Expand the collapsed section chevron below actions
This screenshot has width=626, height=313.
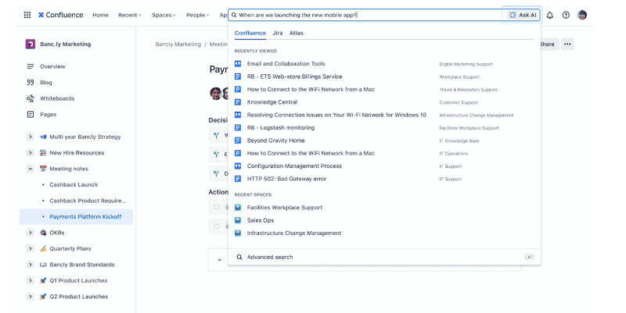pyautogui.click(x=219, y=260)
